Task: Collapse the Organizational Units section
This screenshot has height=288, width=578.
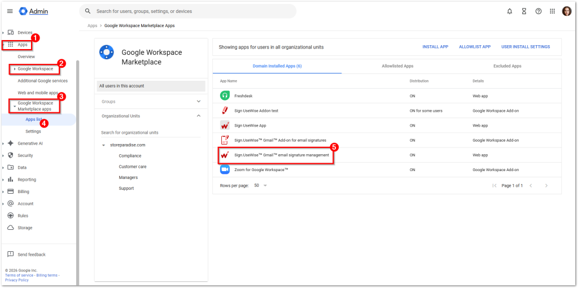Action: coord(198,116)
